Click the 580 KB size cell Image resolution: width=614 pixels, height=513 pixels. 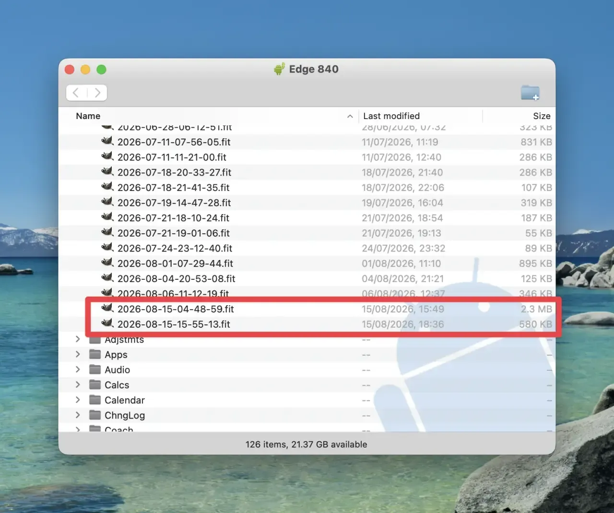pos(535,324)
